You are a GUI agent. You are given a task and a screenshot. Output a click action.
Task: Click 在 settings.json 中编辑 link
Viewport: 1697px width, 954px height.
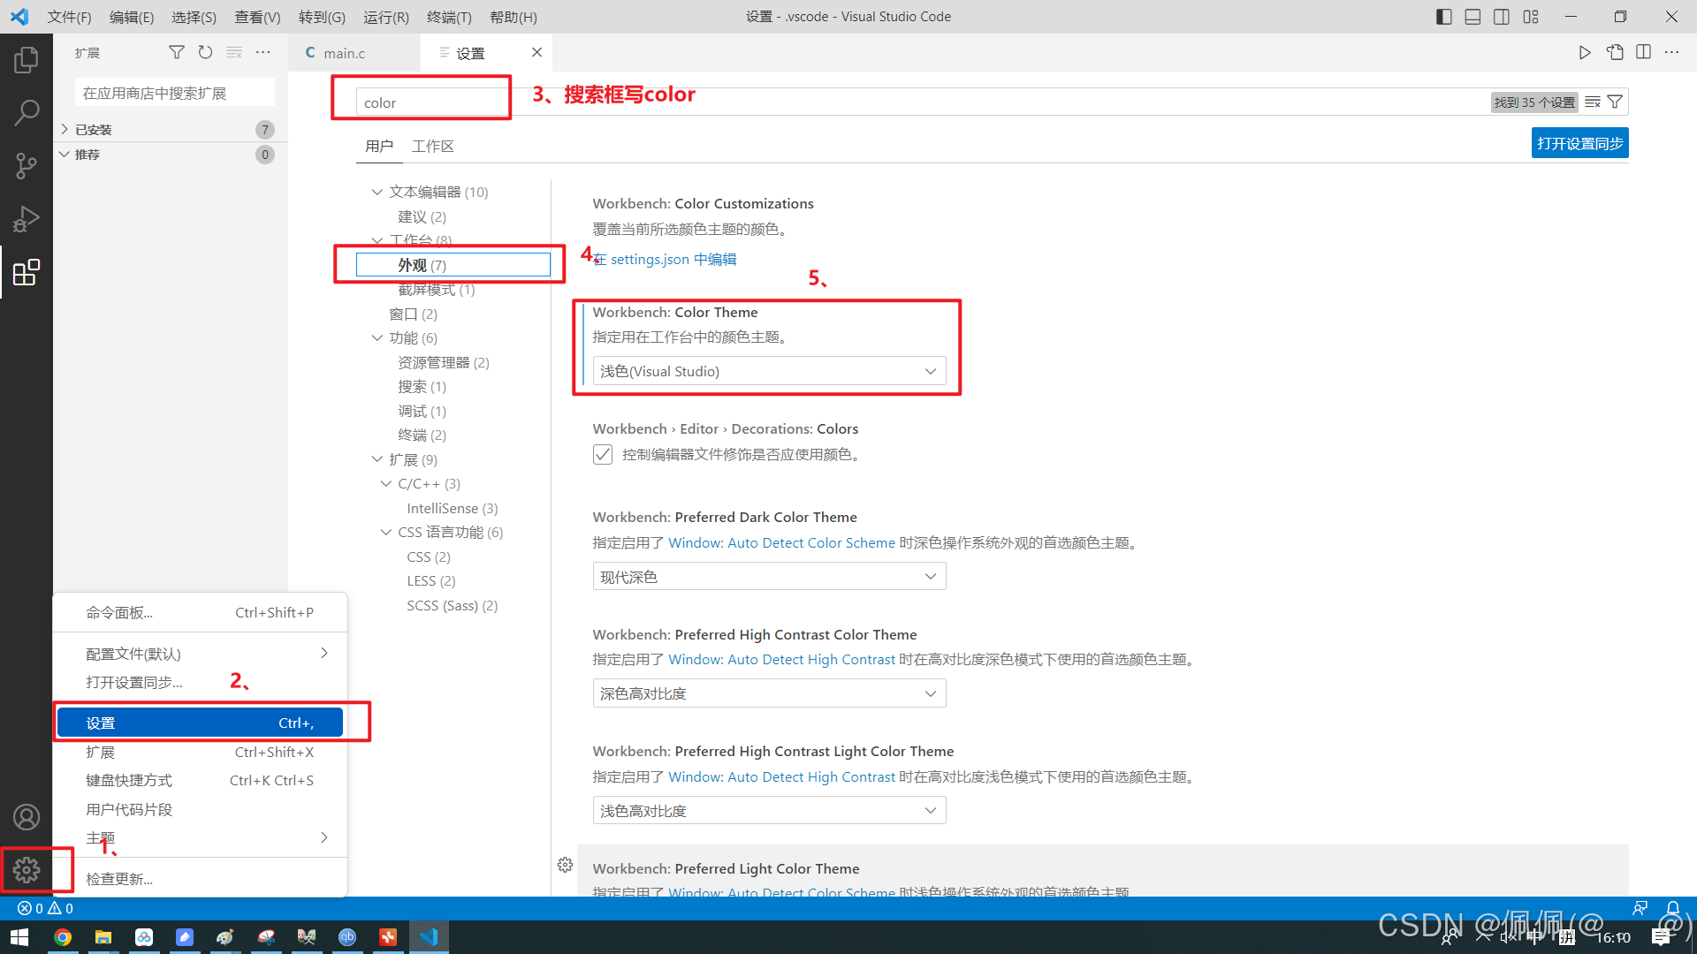665,259
